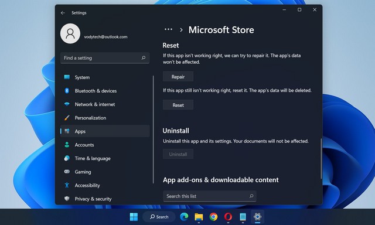This screenshot has height=225, width=375.
Task: Click the Bluetooth icon in sidebar
Action: click(x=67, y=91)
